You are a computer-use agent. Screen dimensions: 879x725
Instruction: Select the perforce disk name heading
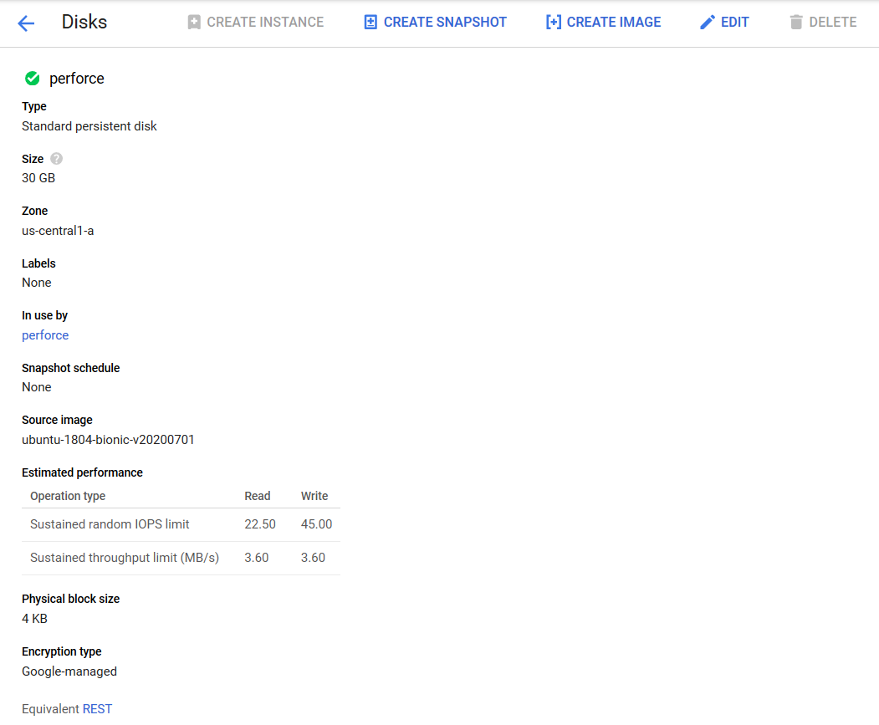(77, 79)
